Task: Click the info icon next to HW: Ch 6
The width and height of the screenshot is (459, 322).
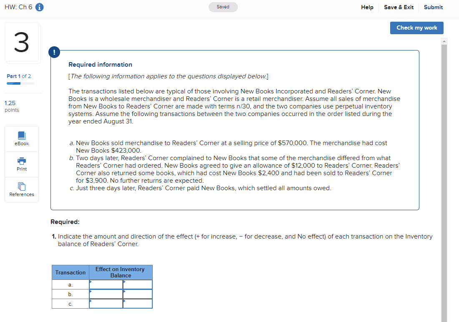Action: (40, 7)
